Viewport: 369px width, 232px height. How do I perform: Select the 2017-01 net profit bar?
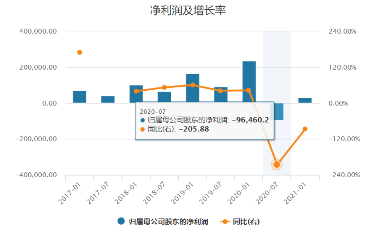point(80,97)
